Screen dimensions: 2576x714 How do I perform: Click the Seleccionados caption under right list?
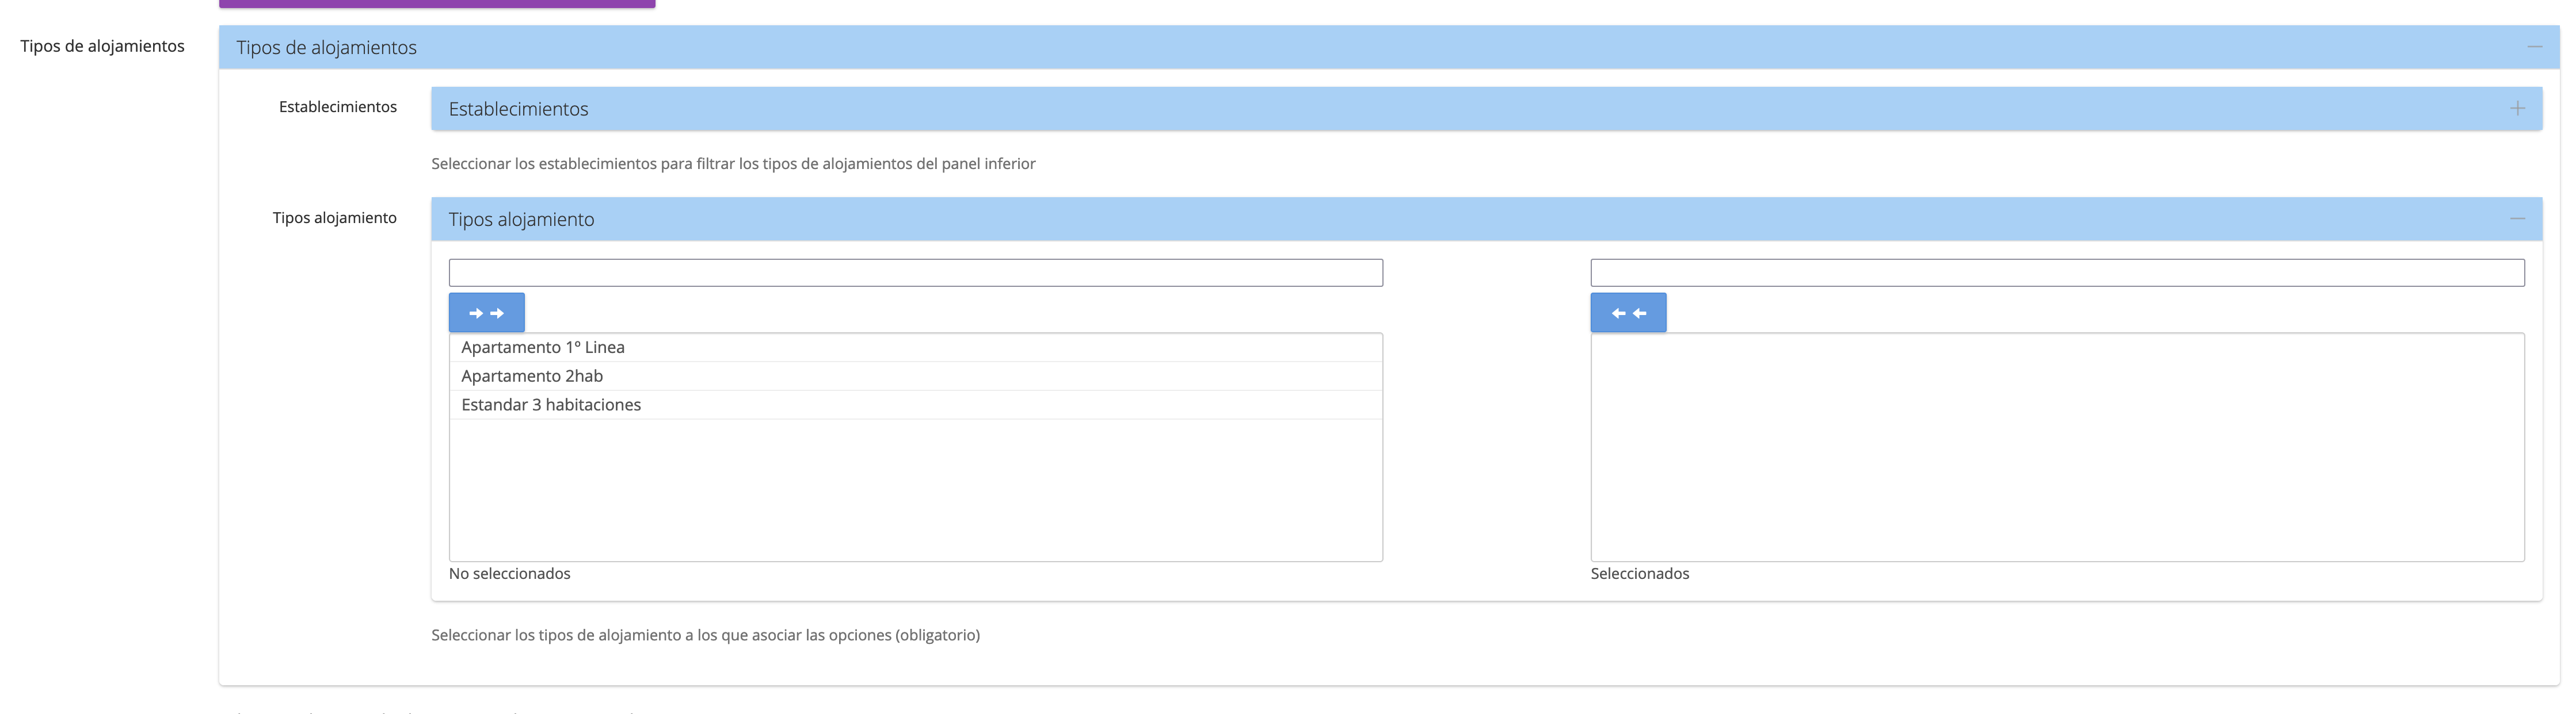[1639, 573]
